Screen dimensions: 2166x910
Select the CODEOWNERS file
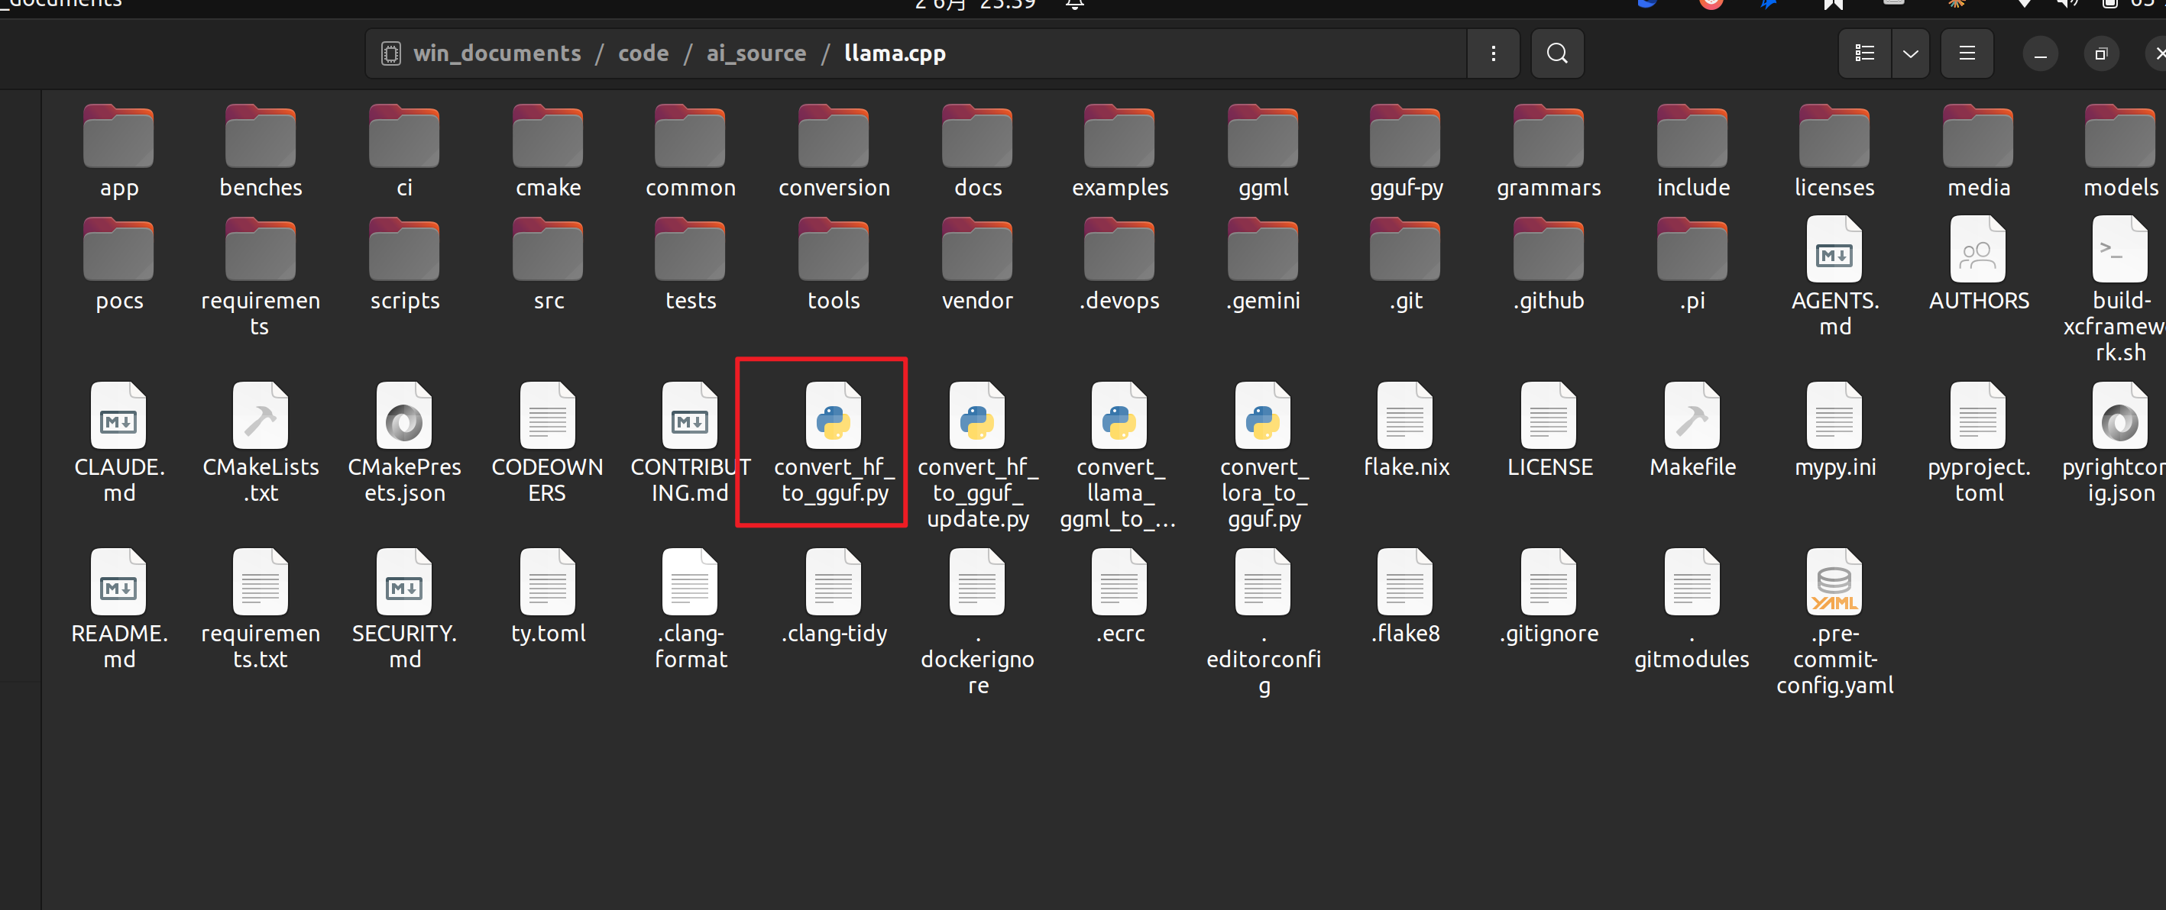click(x=547, y=443)
